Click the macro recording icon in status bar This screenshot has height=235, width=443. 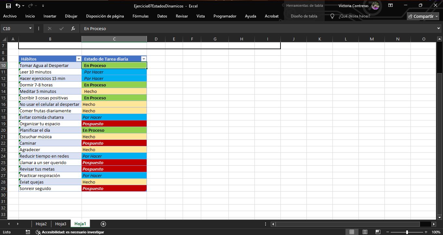(28, 232)
